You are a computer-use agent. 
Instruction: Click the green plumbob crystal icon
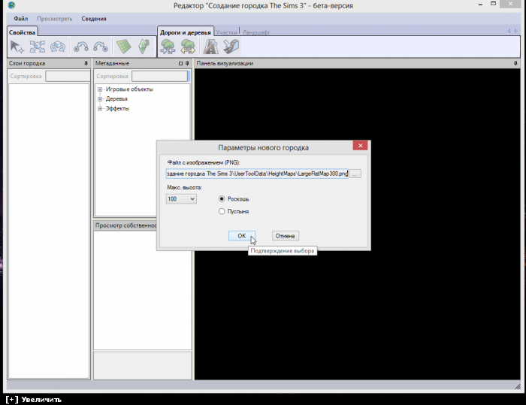pos(144,47)
